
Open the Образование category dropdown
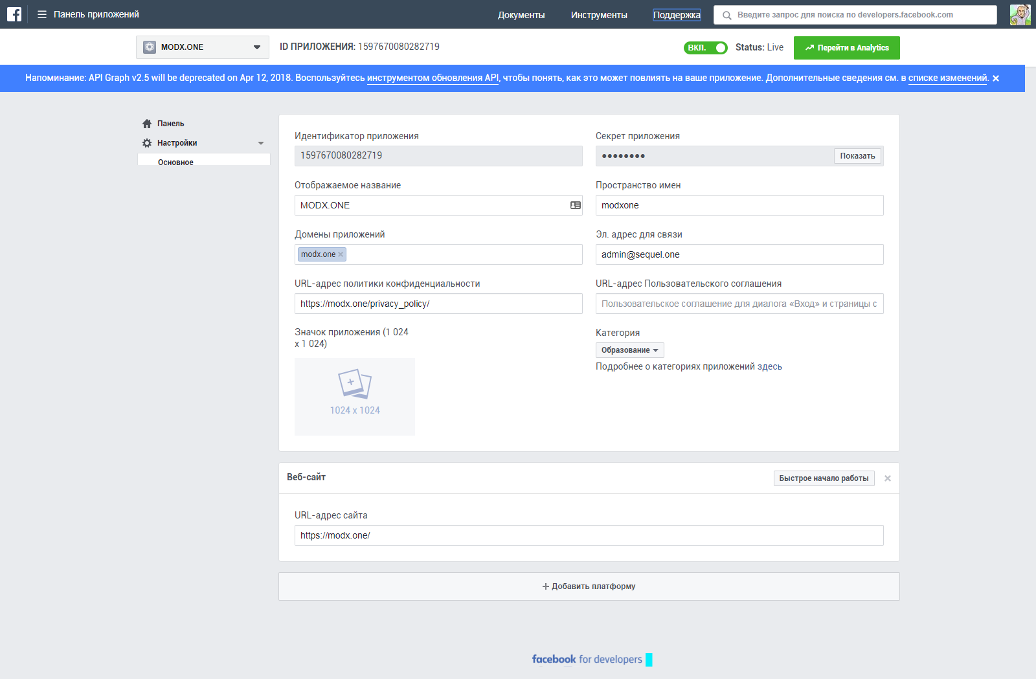click(x=629, y=350)
